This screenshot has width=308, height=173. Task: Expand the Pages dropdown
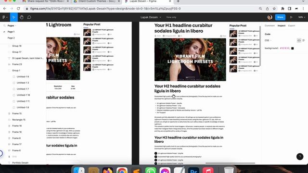[x=12, y=25]
